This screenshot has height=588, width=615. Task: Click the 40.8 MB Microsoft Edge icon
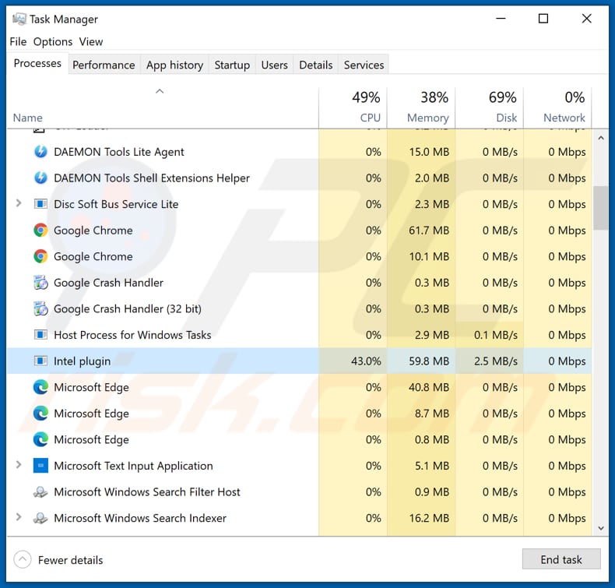tap(40, 387)
